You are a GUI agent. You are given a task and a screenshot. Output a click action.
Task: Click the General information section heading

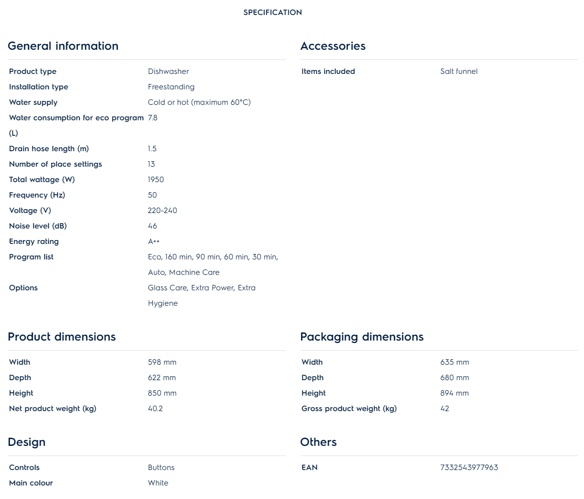pyautogui.click(x=63, y=46)
